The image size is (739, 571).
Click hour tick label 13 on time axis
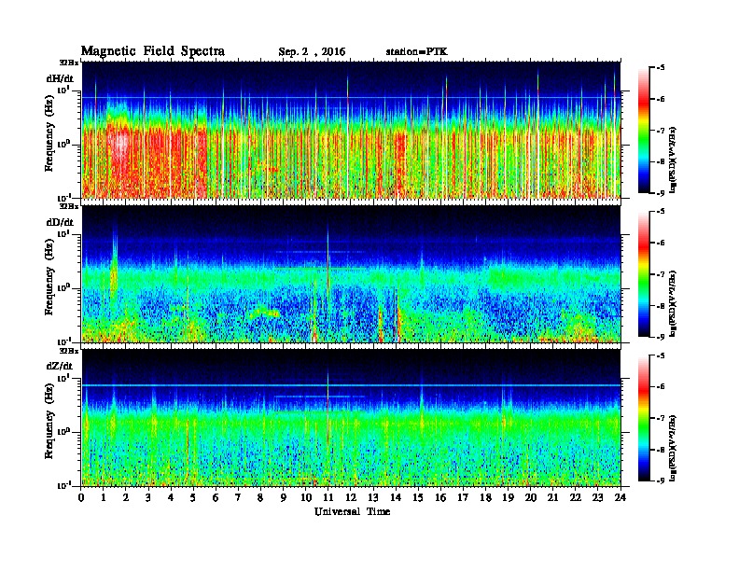point(373,498)
